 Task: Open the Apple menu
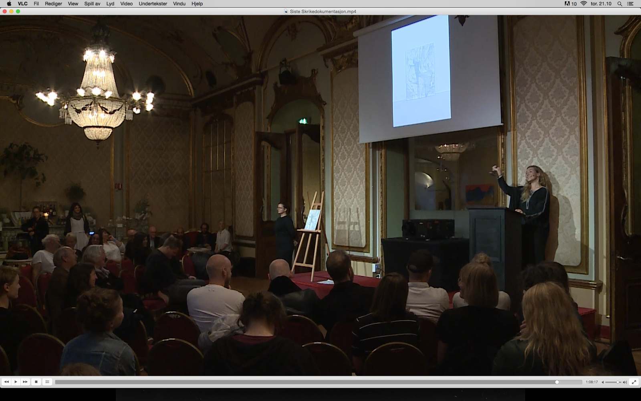(x=9, y=4)
